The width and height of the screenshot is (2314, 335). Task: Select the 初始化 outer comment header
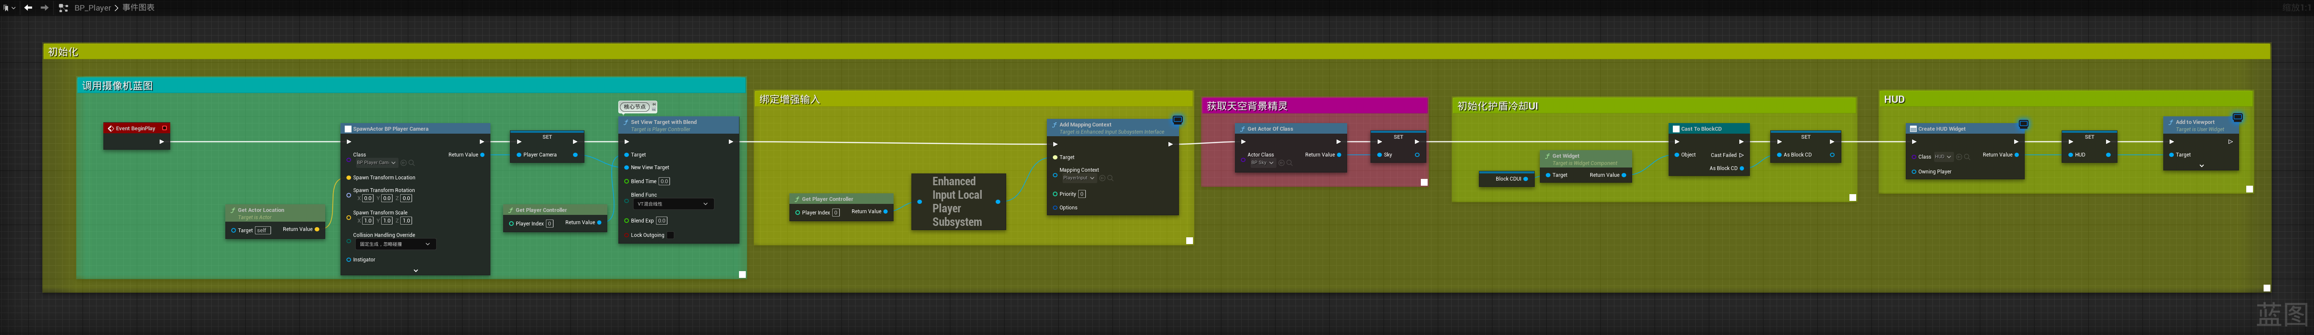(x=1157, y=52)
